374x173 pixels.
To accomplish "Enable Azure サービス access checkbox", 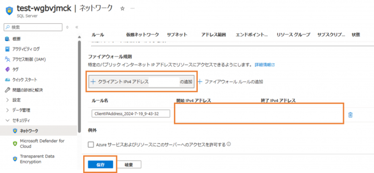I will (91, 145).
